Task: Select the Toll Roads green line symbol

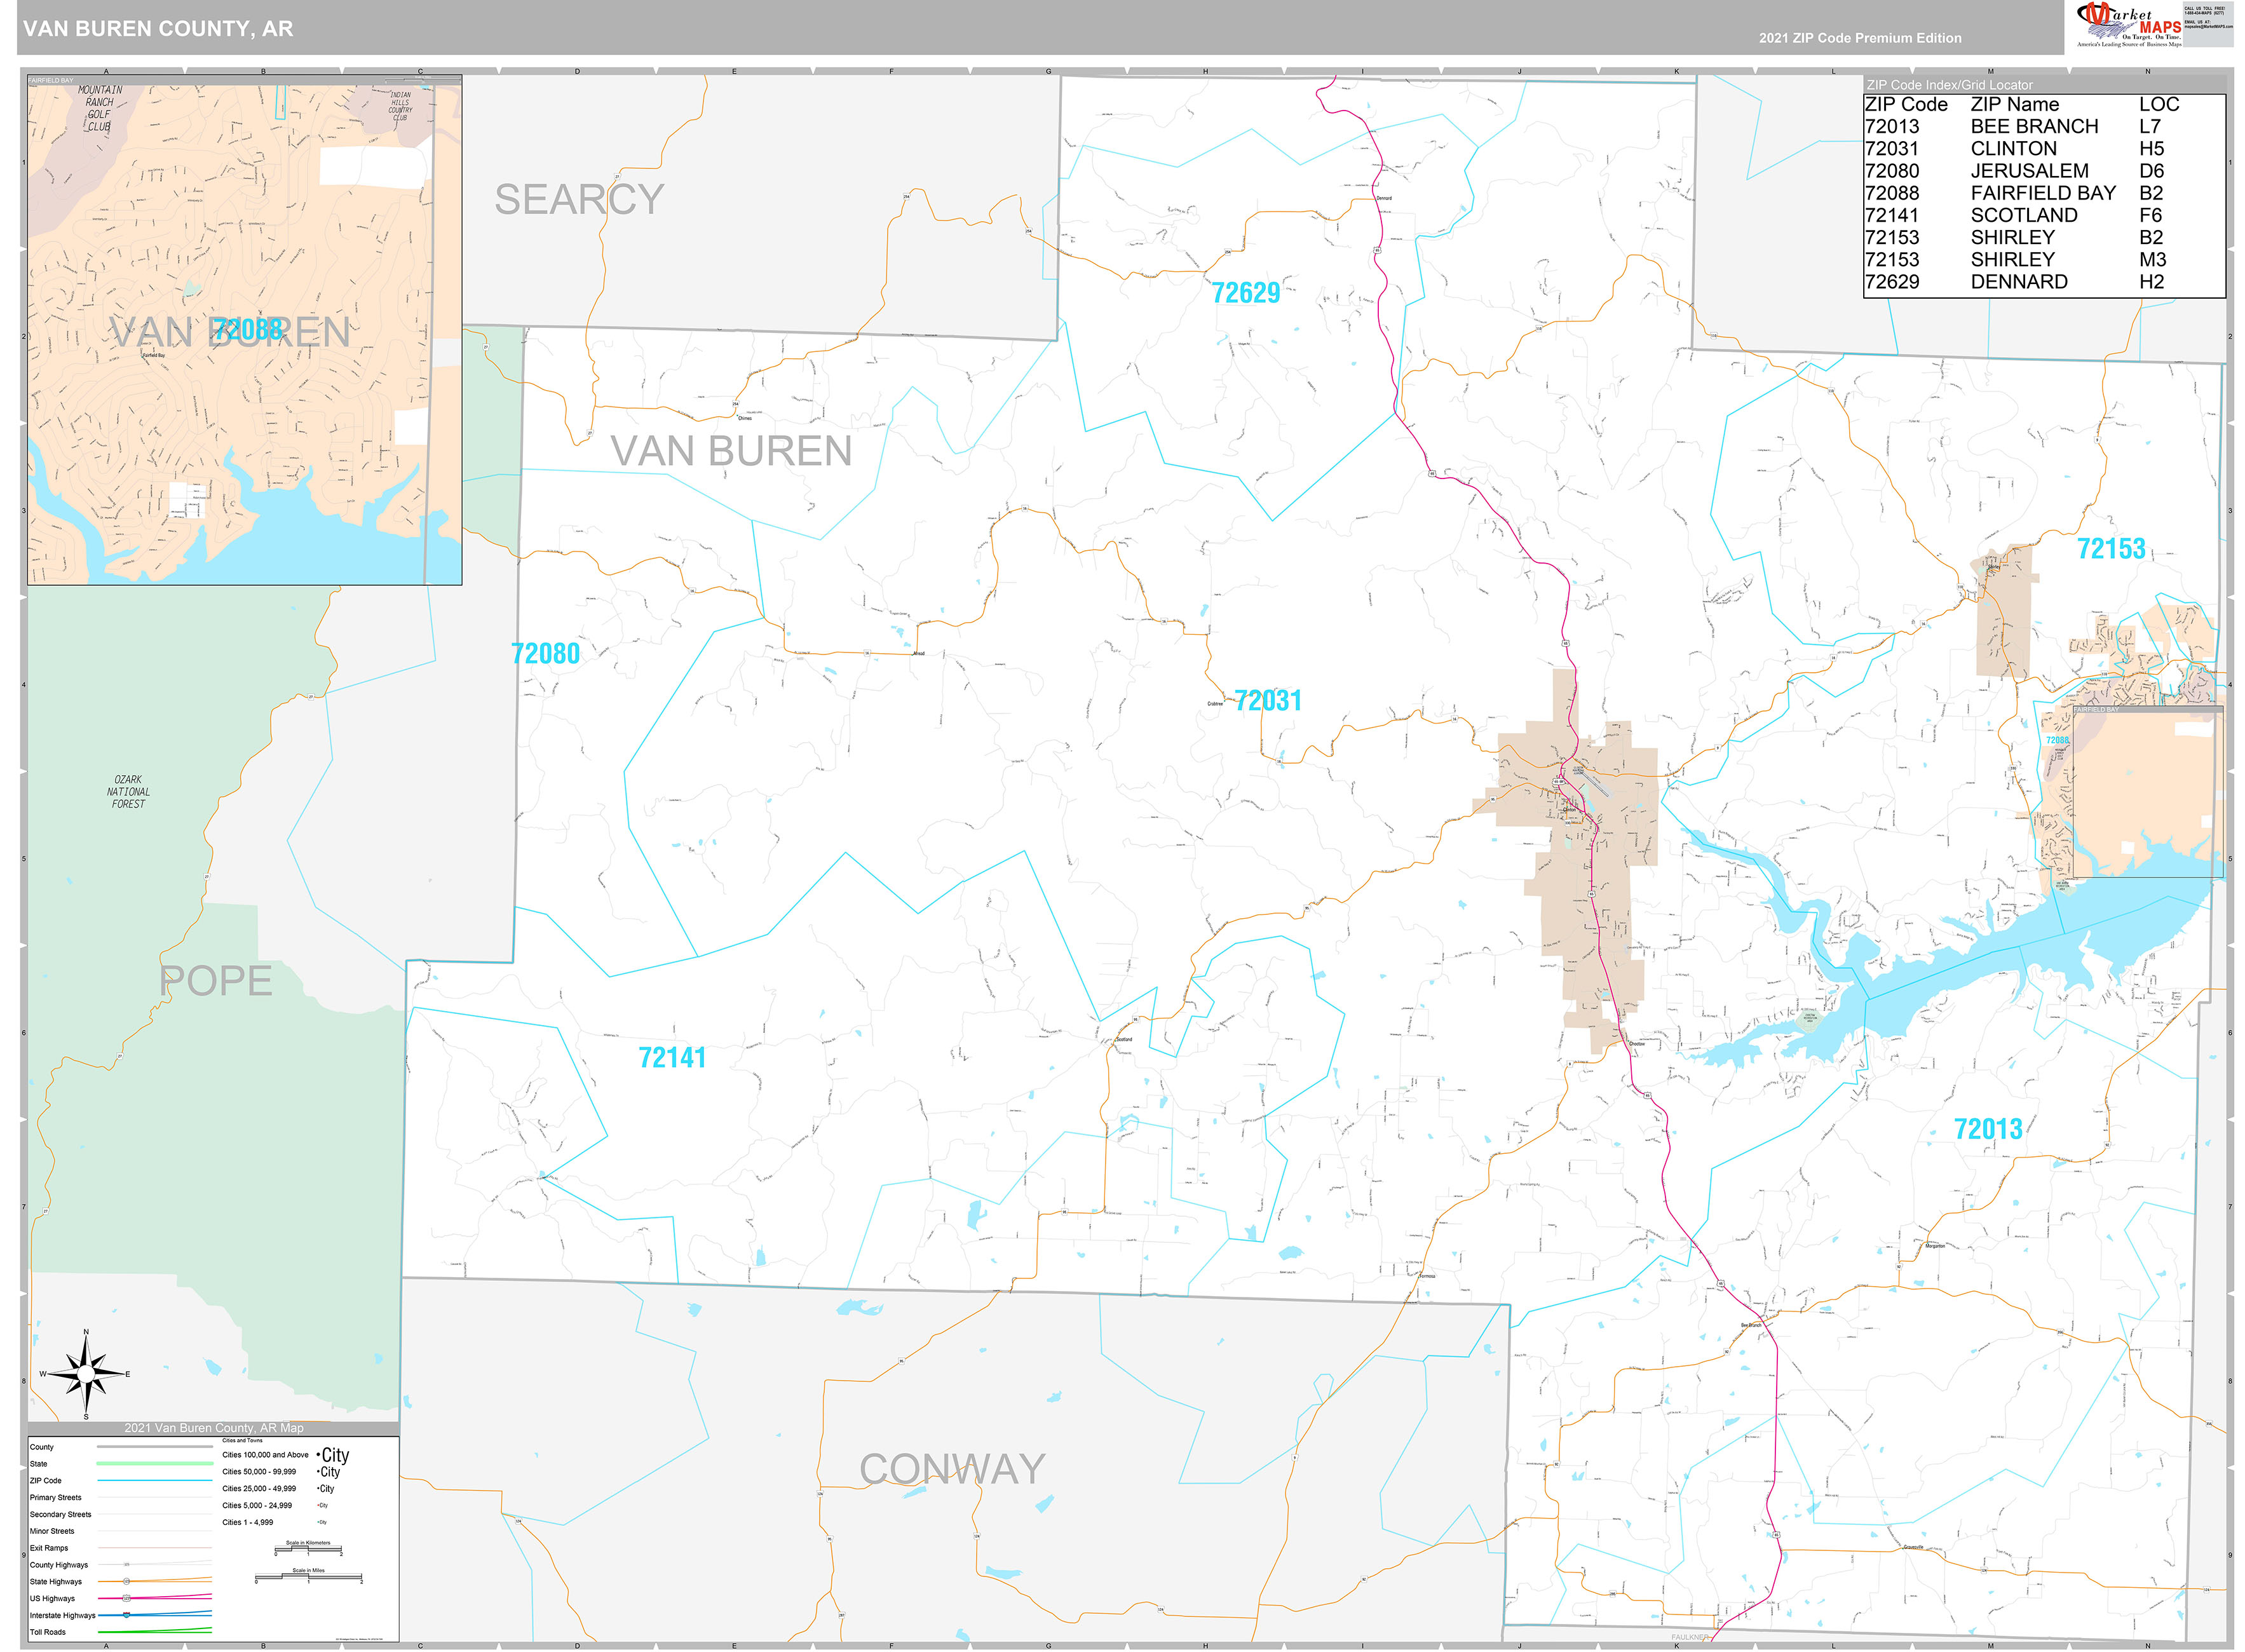Action: 155,1632
